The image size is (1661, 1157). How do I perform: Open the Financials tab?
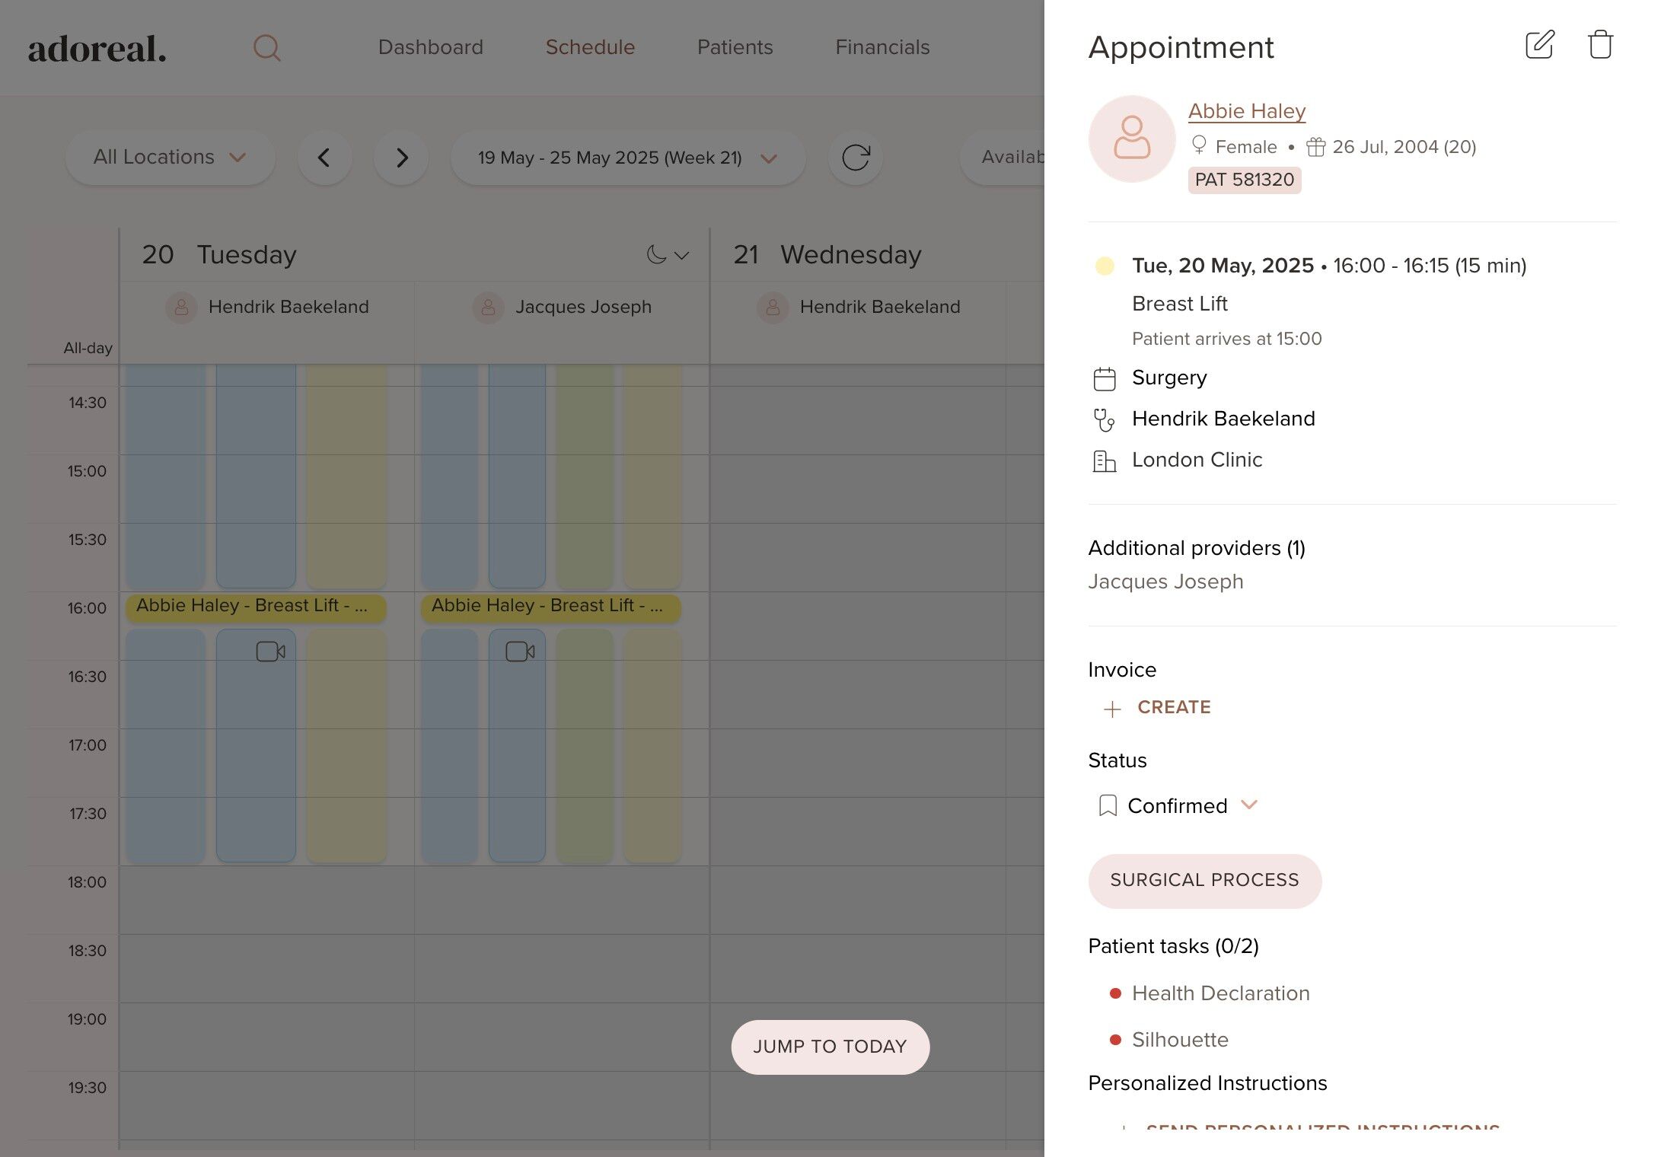(882, 47)
